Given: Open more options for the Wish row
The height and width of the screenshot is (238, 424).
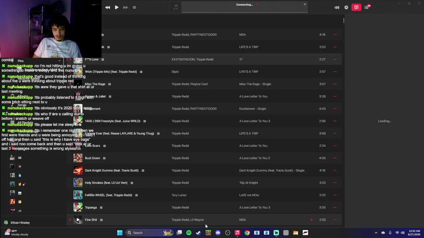Looking at the screenshot, I should [x=335, y=72].
